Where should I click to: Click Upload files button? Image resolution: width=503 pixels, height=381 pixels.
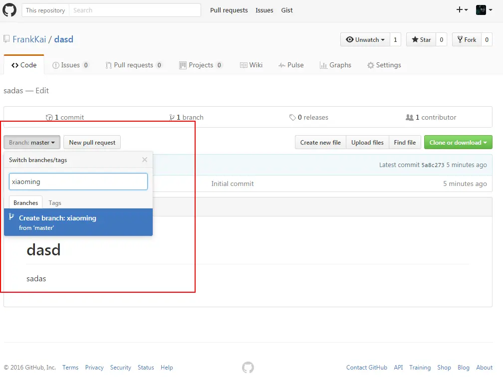point(367,143)
